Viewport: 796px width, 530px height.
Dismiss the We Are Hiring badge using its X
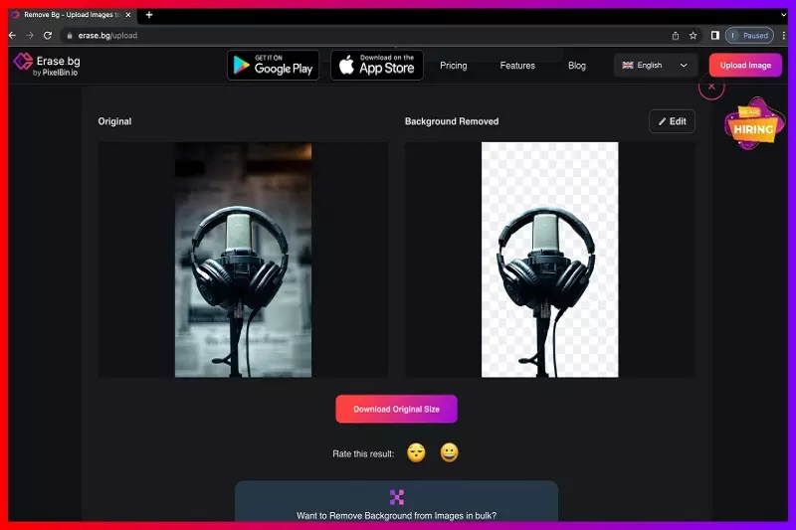click(711, 87)
